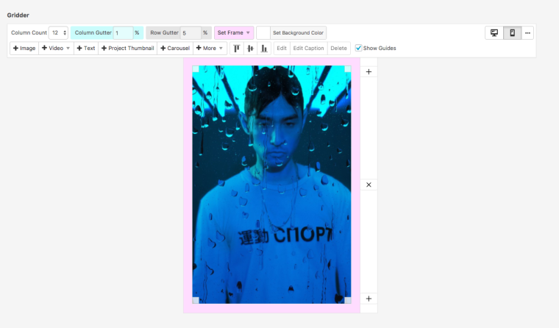This screenshot has height=328, width=559.
Task: Switch to desktop view icon
Action: pos(494,33)
